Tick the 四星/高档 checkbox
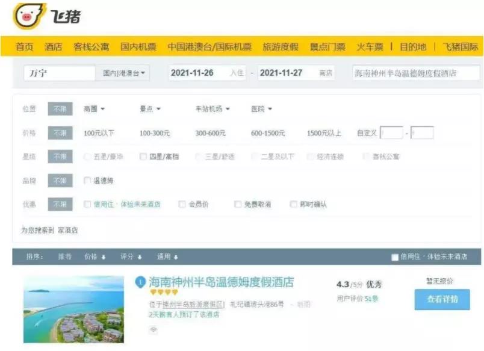 pyautogui.click(x=143, y=157)
